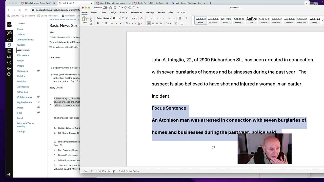Increase paragraph indent

coord(173,18)
